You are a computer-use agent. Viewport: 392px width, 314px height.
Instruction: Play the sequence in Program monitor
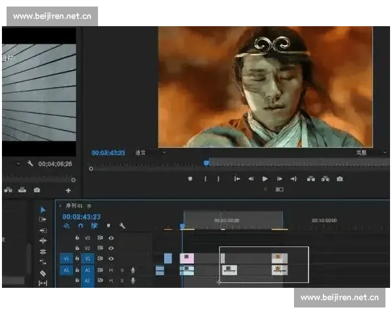pyautogui.click(x=265, y=179)
